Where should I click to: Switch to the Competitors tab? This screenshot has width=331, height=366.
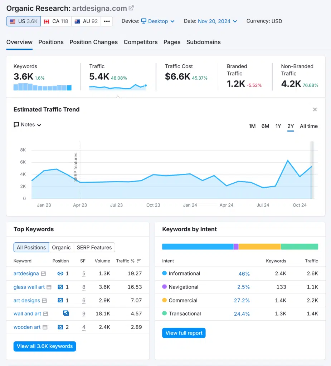point(141,42)
